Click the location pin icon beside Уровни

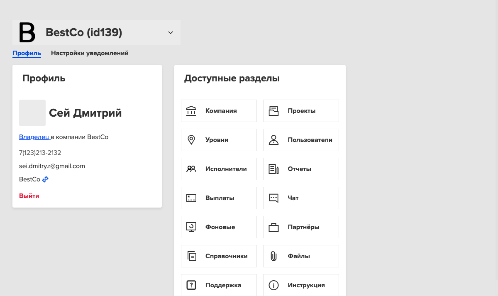point(191,140)
